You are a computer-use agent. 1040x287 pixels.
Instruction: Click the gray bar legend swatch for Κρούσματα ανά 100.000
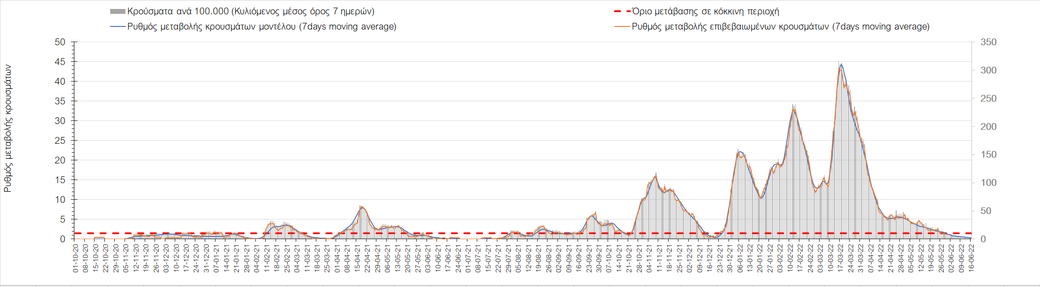pyautogui.click(x=117, y=12)
